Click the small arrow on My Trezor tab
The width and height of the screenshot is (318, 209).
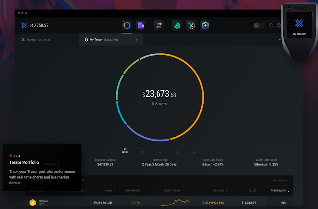coord(136,40)
